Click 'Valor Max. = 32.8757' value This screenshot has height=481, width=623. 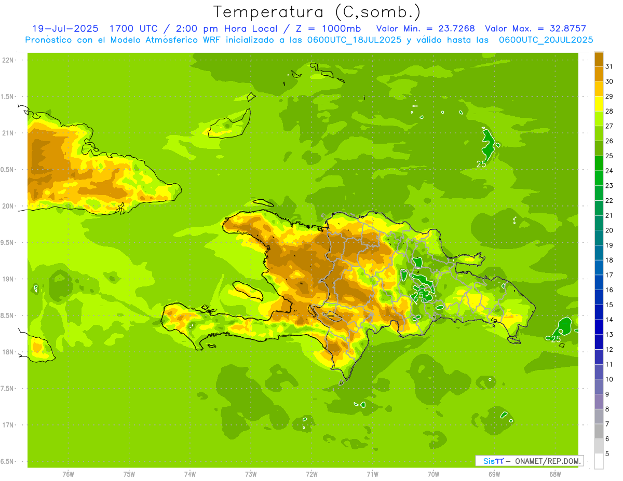[x=535, y=29]
